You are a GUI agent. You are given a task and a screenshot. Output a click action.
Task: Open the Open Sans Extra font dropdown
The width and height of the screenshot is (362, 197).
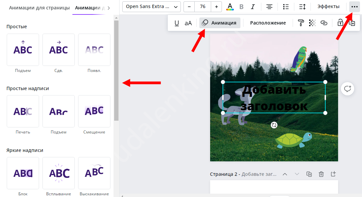pyautogui.click(x=152, y=7)
